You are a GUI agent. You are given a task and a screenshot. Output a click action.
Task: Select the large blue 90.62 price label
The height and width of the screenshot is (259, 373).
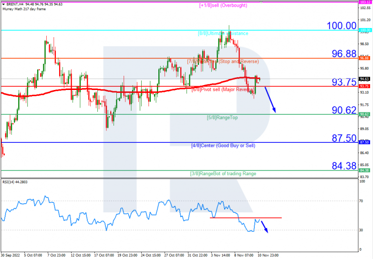pos(344,110)
